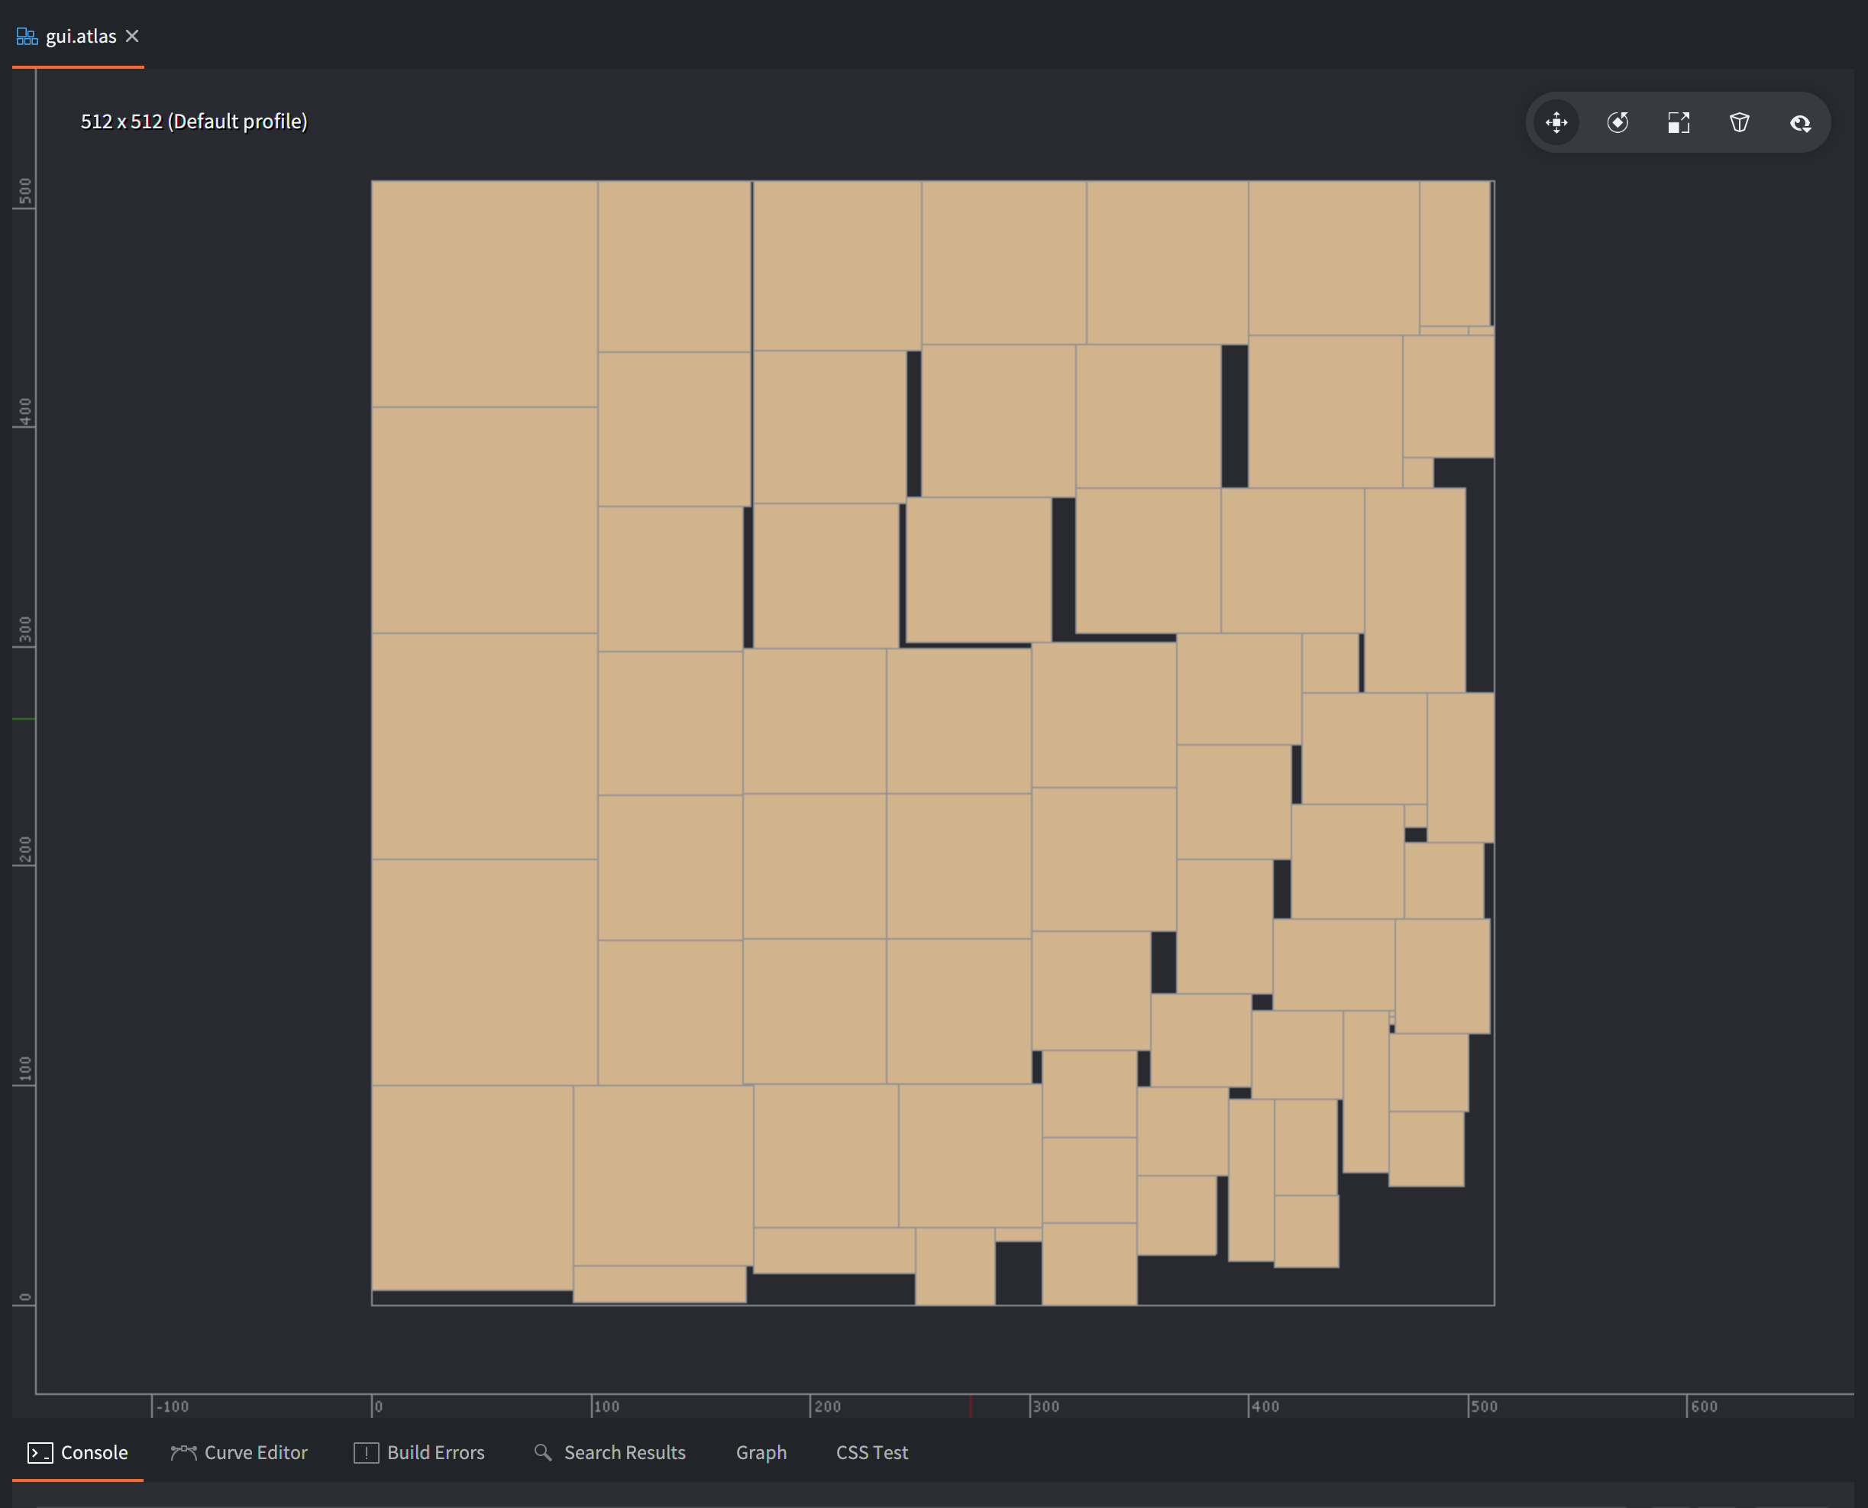Switch to the Graph tab

point(760,1451)
